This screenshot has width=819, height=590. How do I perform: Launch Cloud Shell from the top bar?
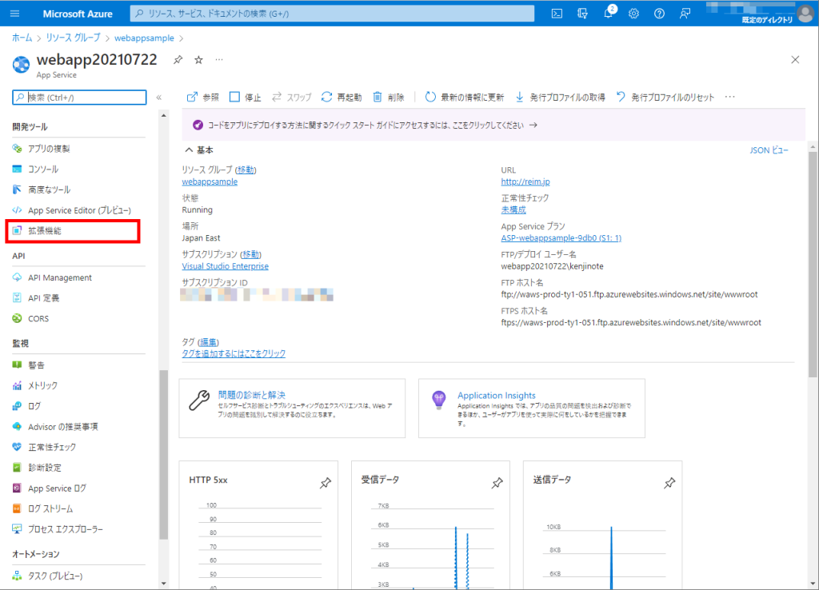point(557,14)
